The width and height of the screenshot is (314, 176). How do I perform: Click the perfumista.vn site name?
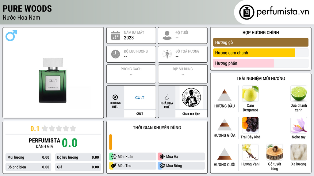(283, 12)
